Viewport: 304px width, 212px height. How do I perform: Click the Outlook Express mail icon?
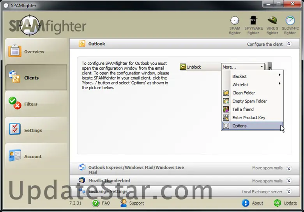(x=82, y=167)
